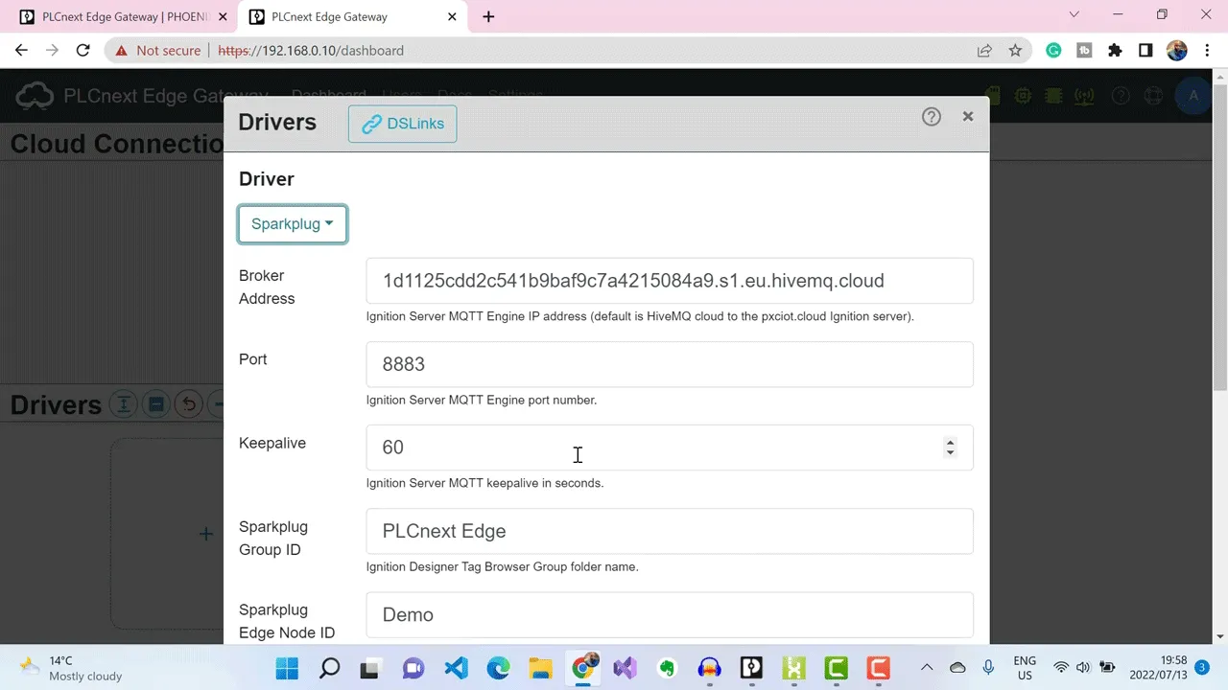
Task: Click the Sparkplug Group ID input field
Action: tap(670, 531)
